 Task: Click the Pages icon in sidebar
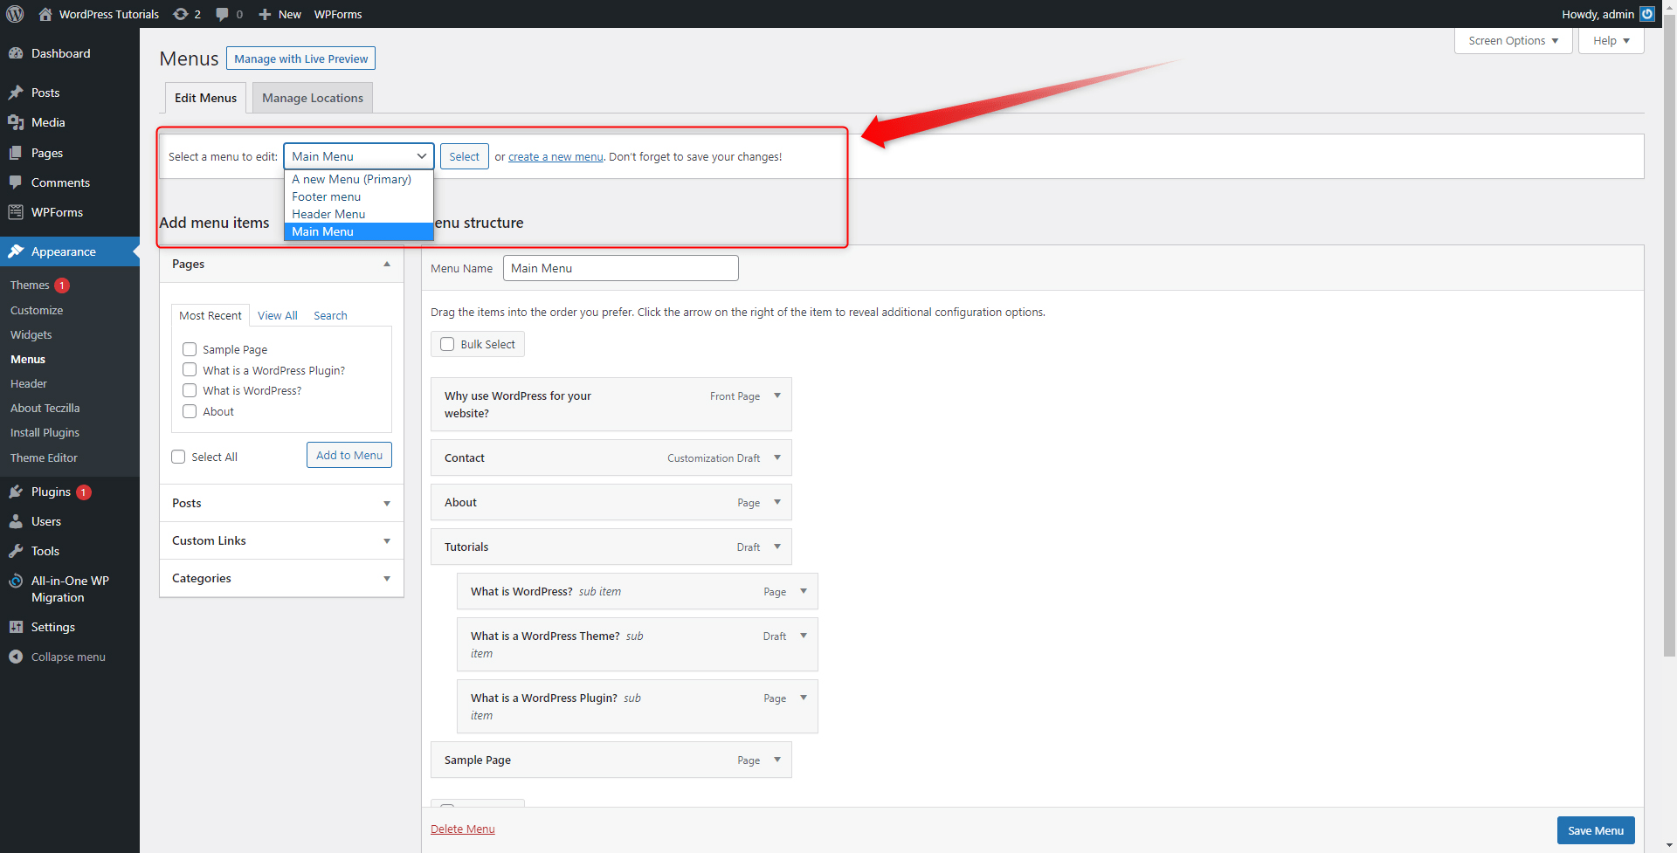tap(16, 153)
